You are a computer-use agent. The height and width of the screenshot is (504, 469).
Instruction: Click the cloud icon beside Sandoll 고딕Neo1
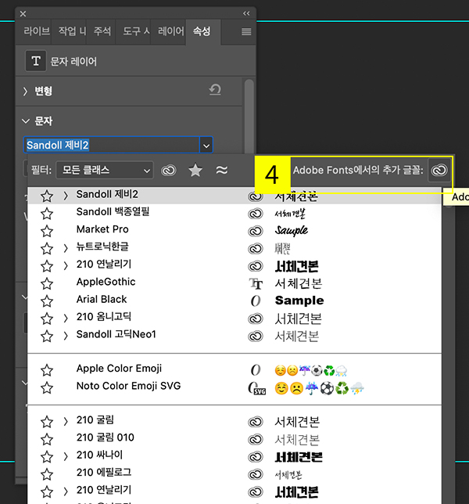coord(256,337)
